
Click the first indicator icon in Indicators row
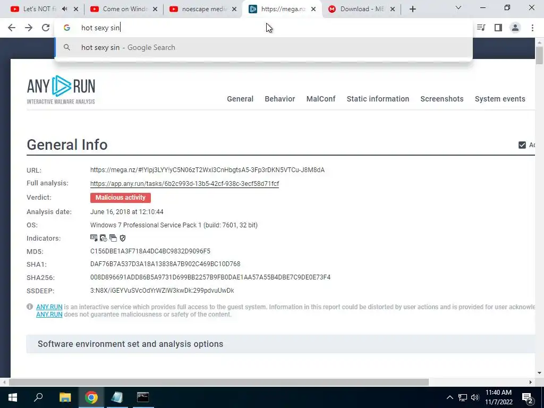point(93,238)
